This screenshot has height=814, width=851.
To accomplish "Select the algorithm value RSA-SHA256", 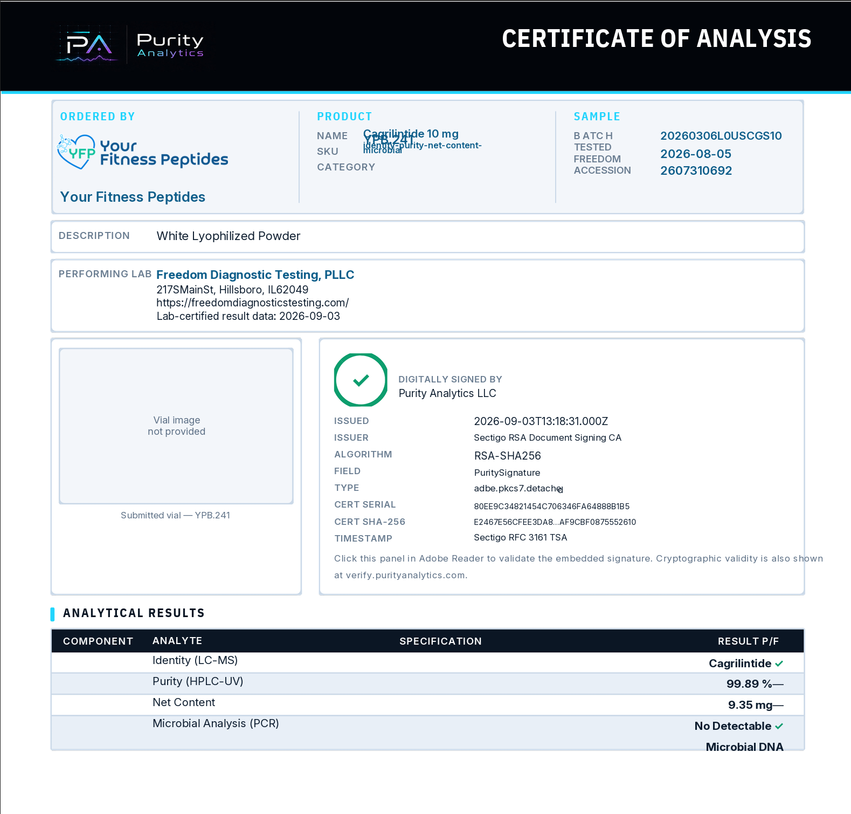I will pyautogui.click(x=508, y=456).
